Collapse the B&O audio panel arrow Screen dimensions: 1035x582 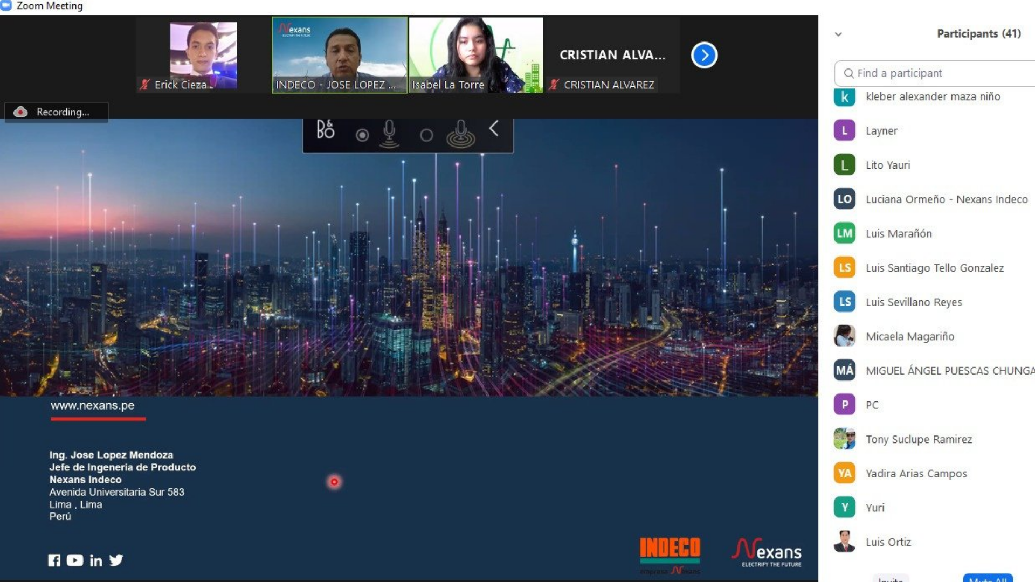(494, 129)
